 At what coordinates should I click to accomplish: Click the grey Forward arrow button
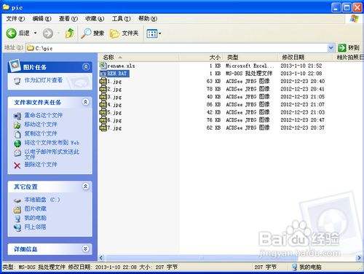point(48,34)
